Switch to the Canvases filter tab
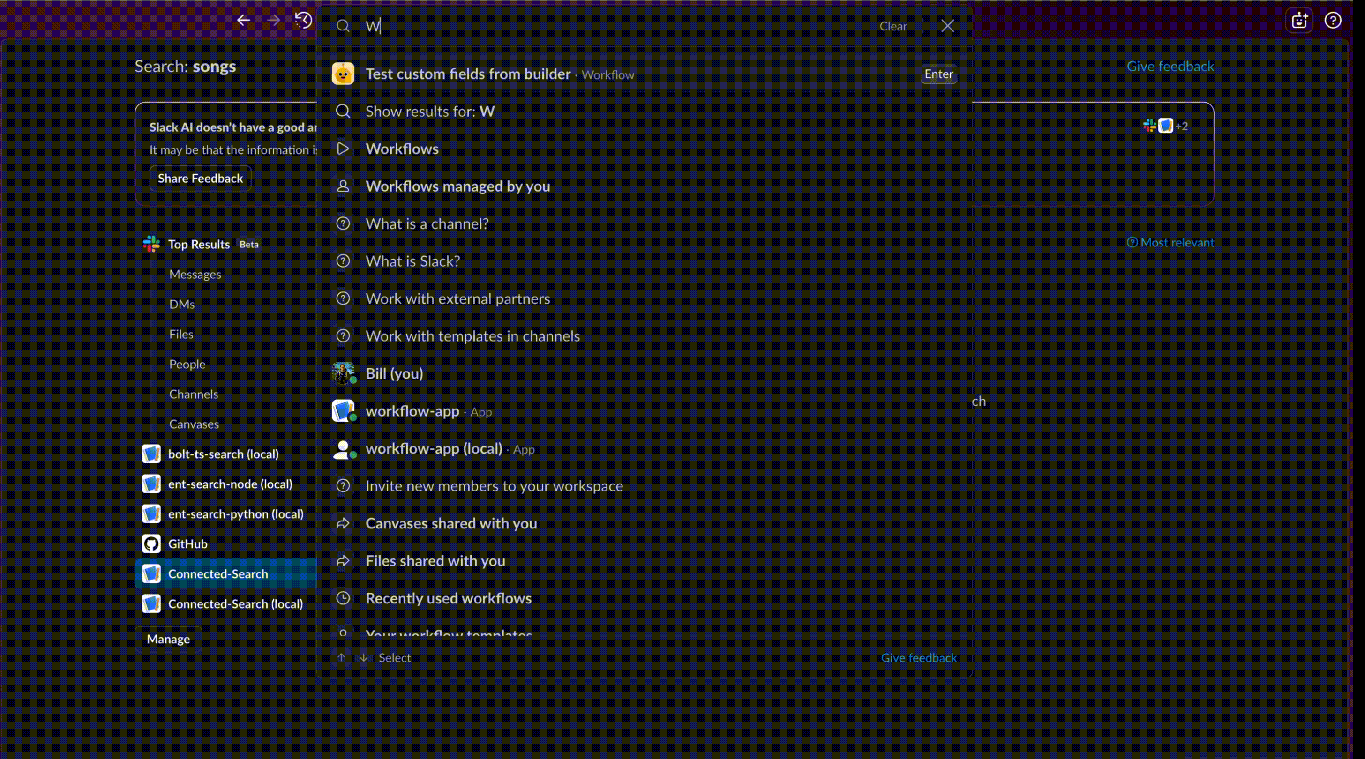Viewport: 1365px width, 759px height. point(194,424)
